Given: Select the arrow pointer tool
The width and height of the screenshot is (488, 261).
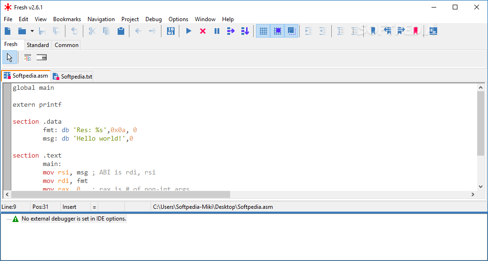Looking at the screenshot, I should coord(10,57).
